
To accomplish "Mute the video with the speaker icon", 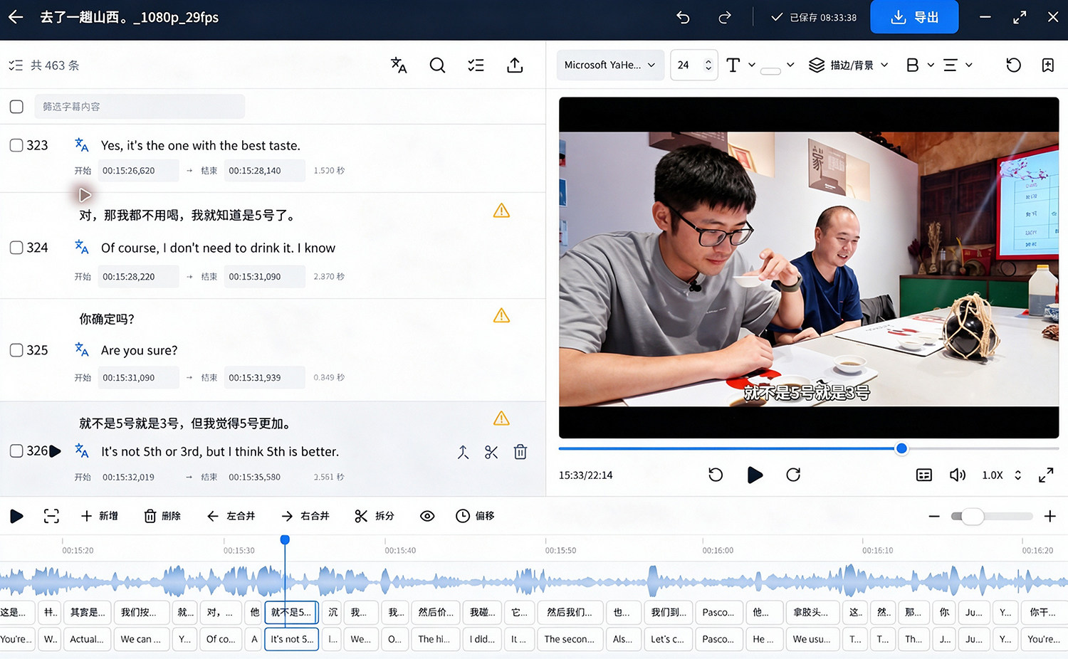I will (958, 475).
